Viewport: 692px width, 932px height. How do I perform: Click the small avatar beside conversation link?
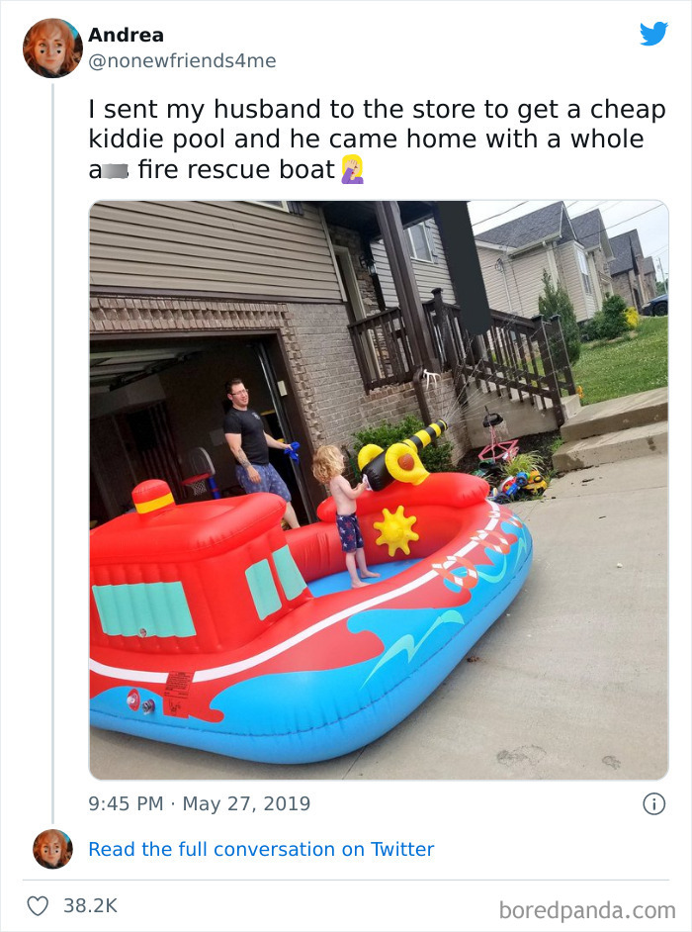52,849
